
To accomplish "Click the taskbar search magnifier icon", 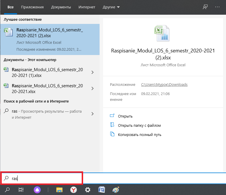I will [7, 190].
